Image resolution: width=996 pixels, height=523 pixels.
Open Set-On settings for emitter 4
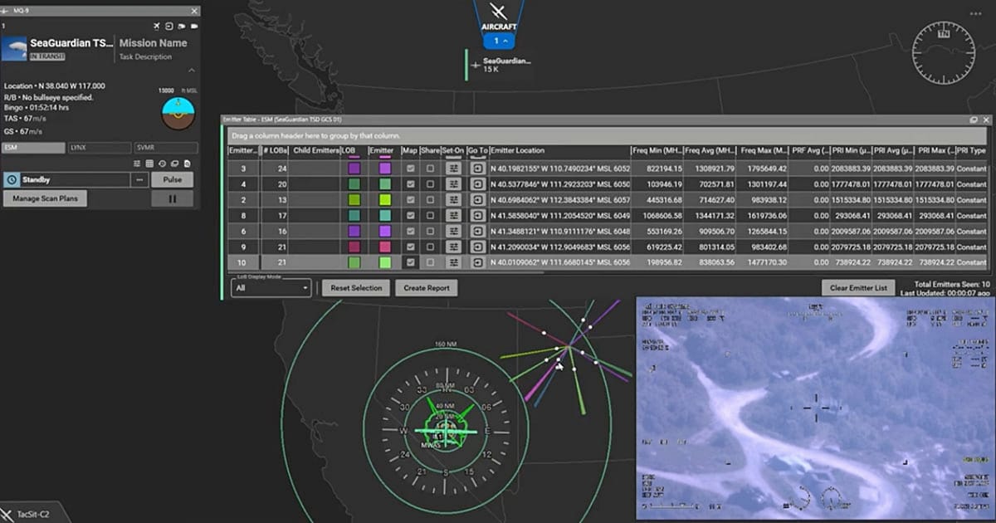click(452, 184)
